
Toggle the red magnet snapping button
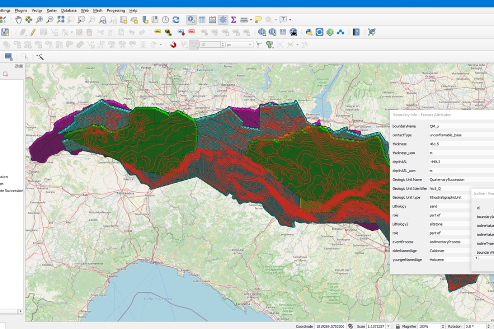click(173, 45)
